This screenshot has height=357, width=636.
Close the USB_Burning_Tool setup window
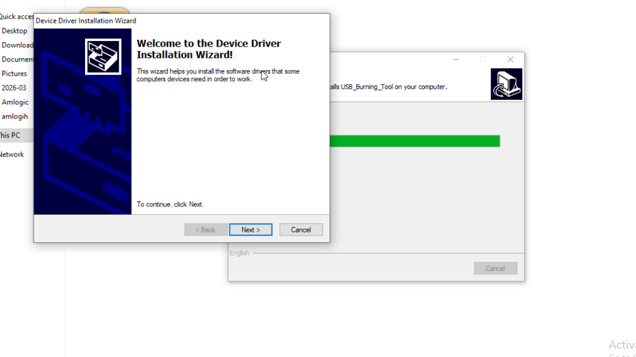click(x=510, y=59)
